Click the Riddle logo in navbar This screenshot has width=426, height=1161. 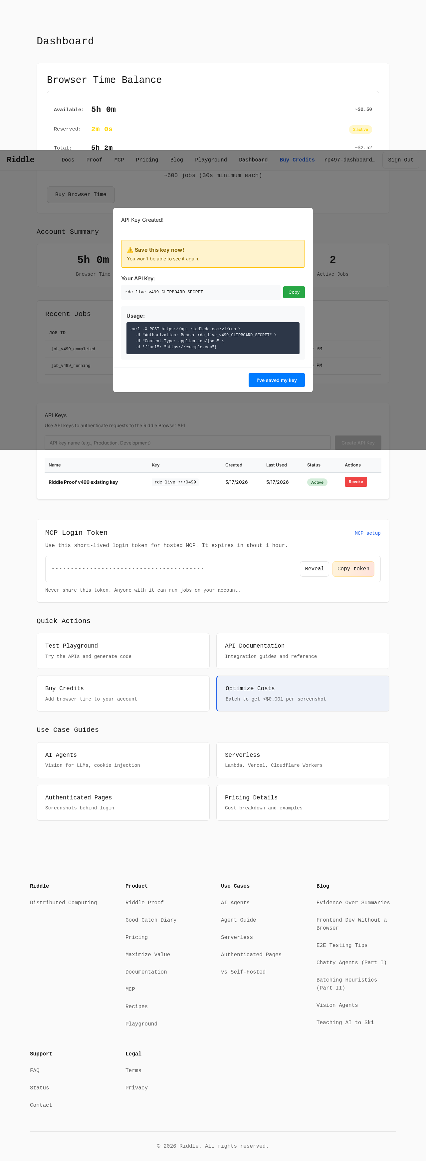point(20,159)
